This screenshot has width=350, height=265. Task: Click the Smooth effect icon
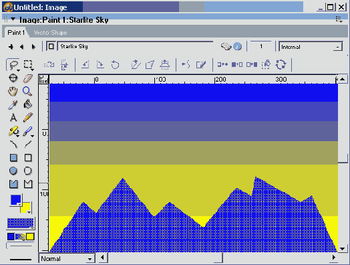point(186,65)
